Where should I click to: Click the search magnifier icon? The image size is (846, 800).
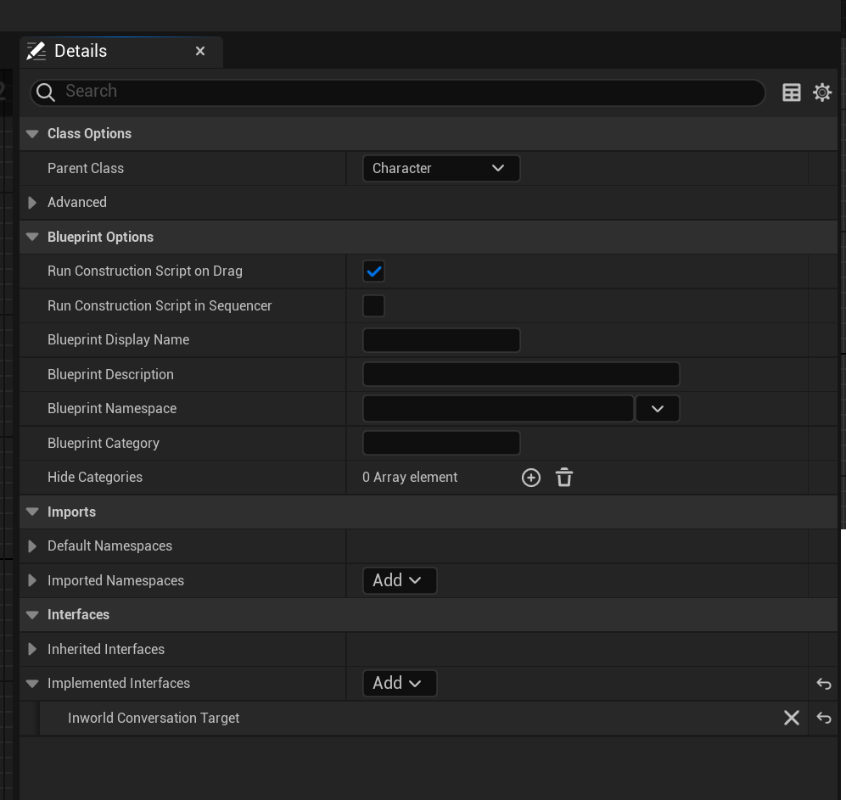point(45,92)
